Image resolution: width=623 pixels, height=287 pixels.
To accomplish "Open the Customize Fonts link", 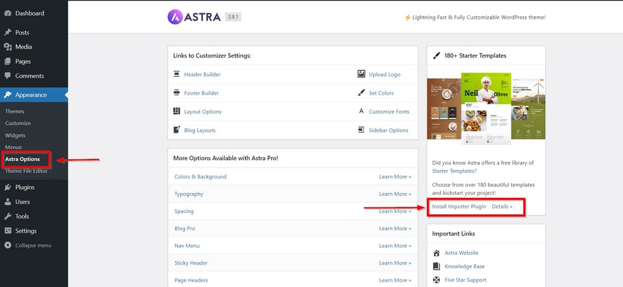I will point(389,111).
